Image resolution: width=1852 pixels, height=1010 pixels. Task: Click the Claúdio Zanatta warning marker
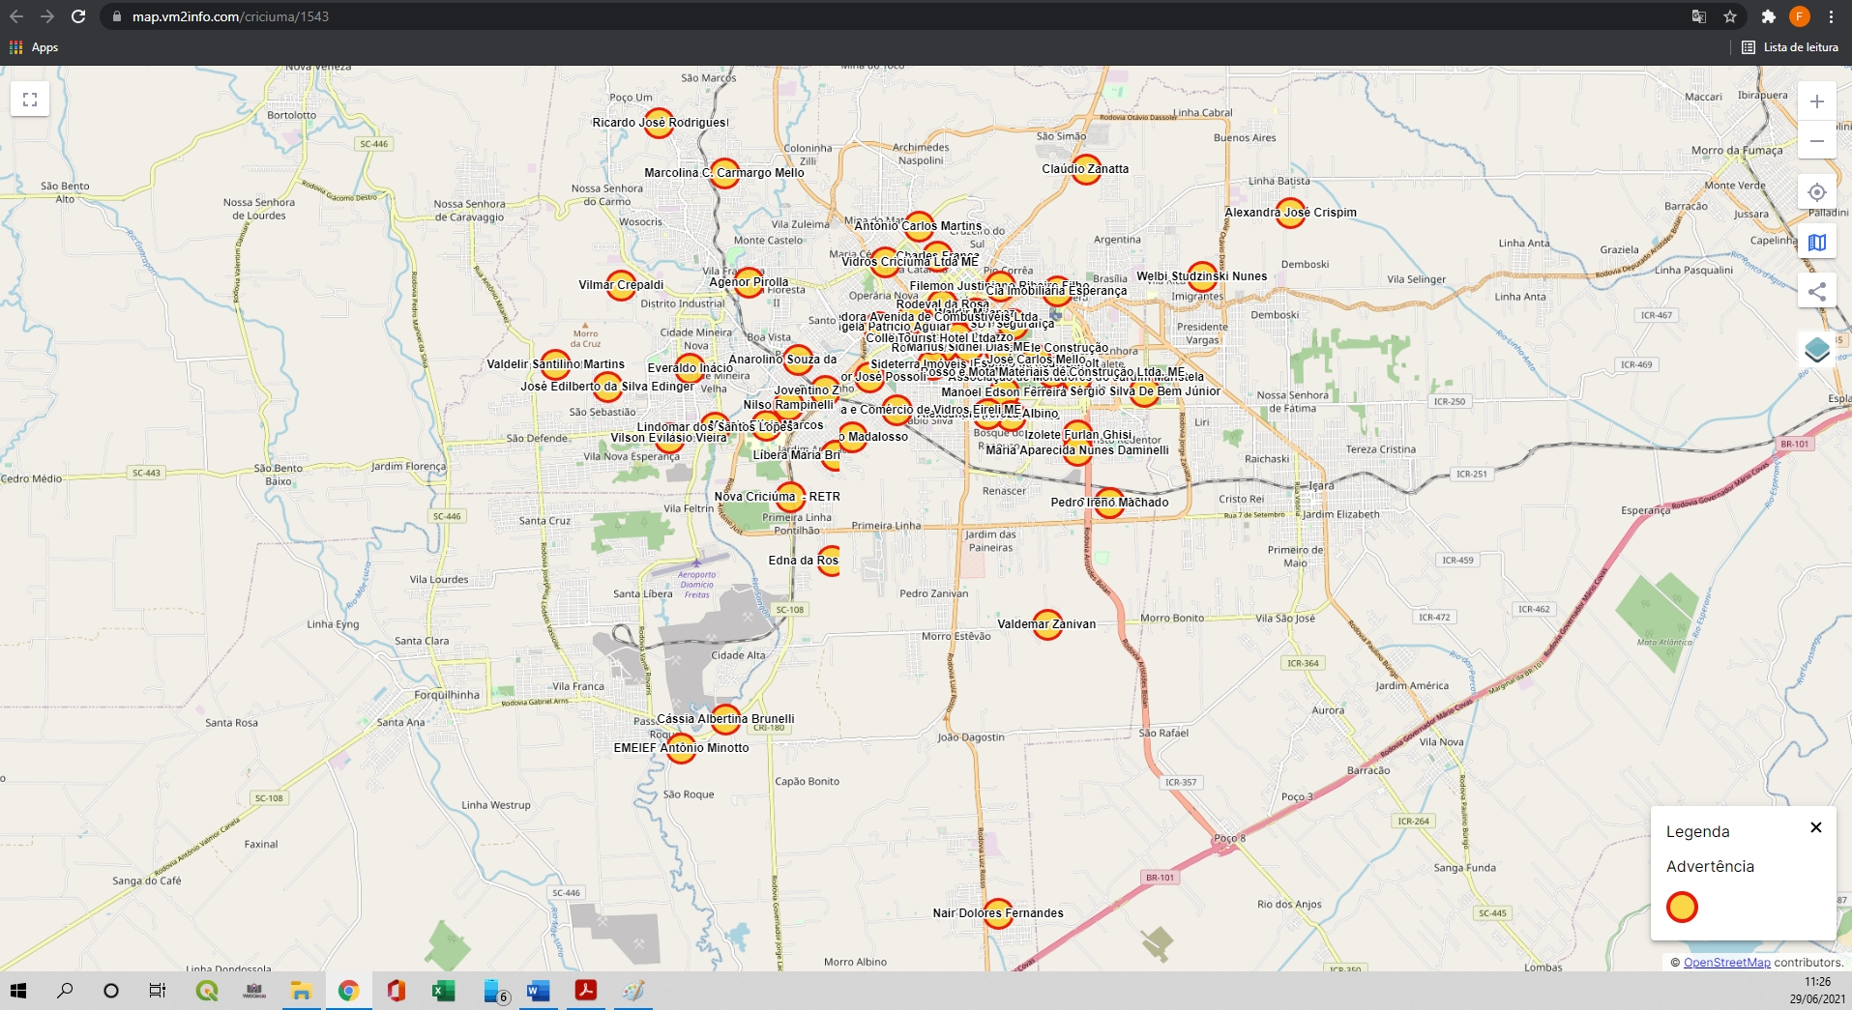point(1086,169)
